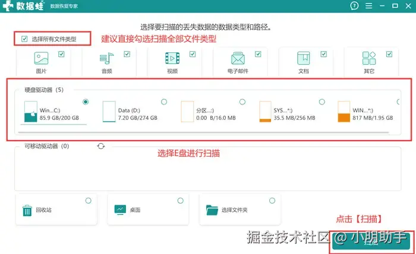
Task: Select the 选择文件夹 radio button
Action: [272, 201]
